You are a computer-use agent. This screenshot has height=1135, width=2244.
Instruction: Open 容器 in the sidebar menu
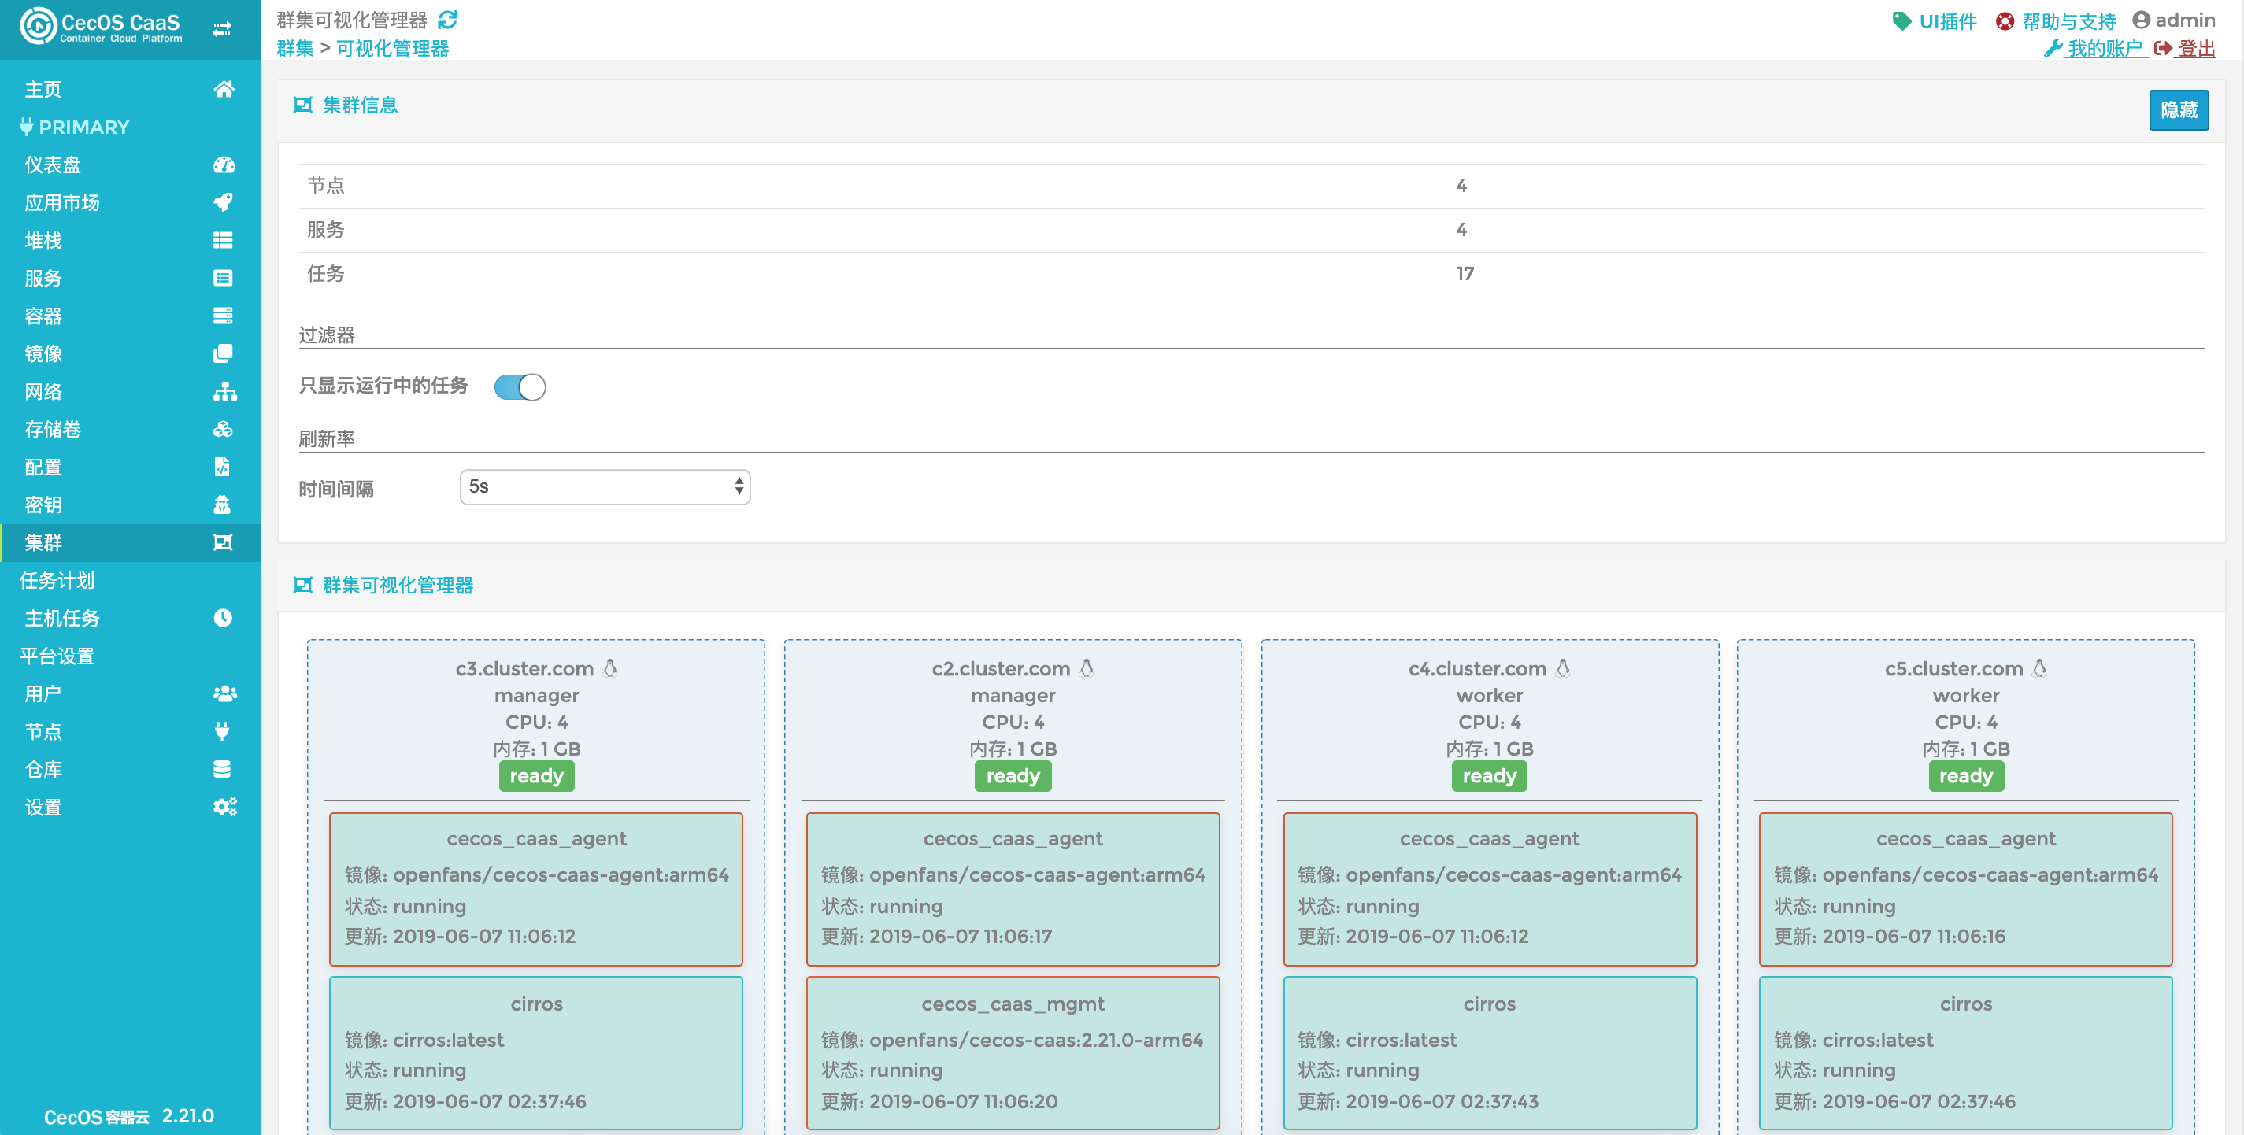click(x=43, y=316)
